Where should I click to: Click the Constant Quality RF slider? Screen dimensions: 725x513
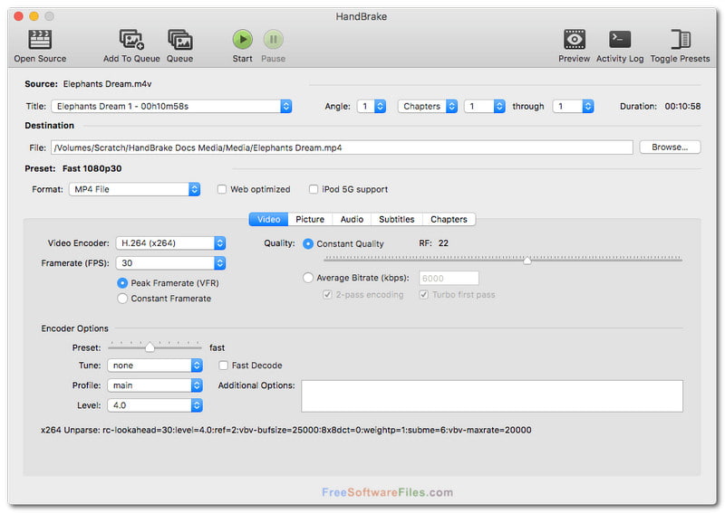(x=527, y=261)
